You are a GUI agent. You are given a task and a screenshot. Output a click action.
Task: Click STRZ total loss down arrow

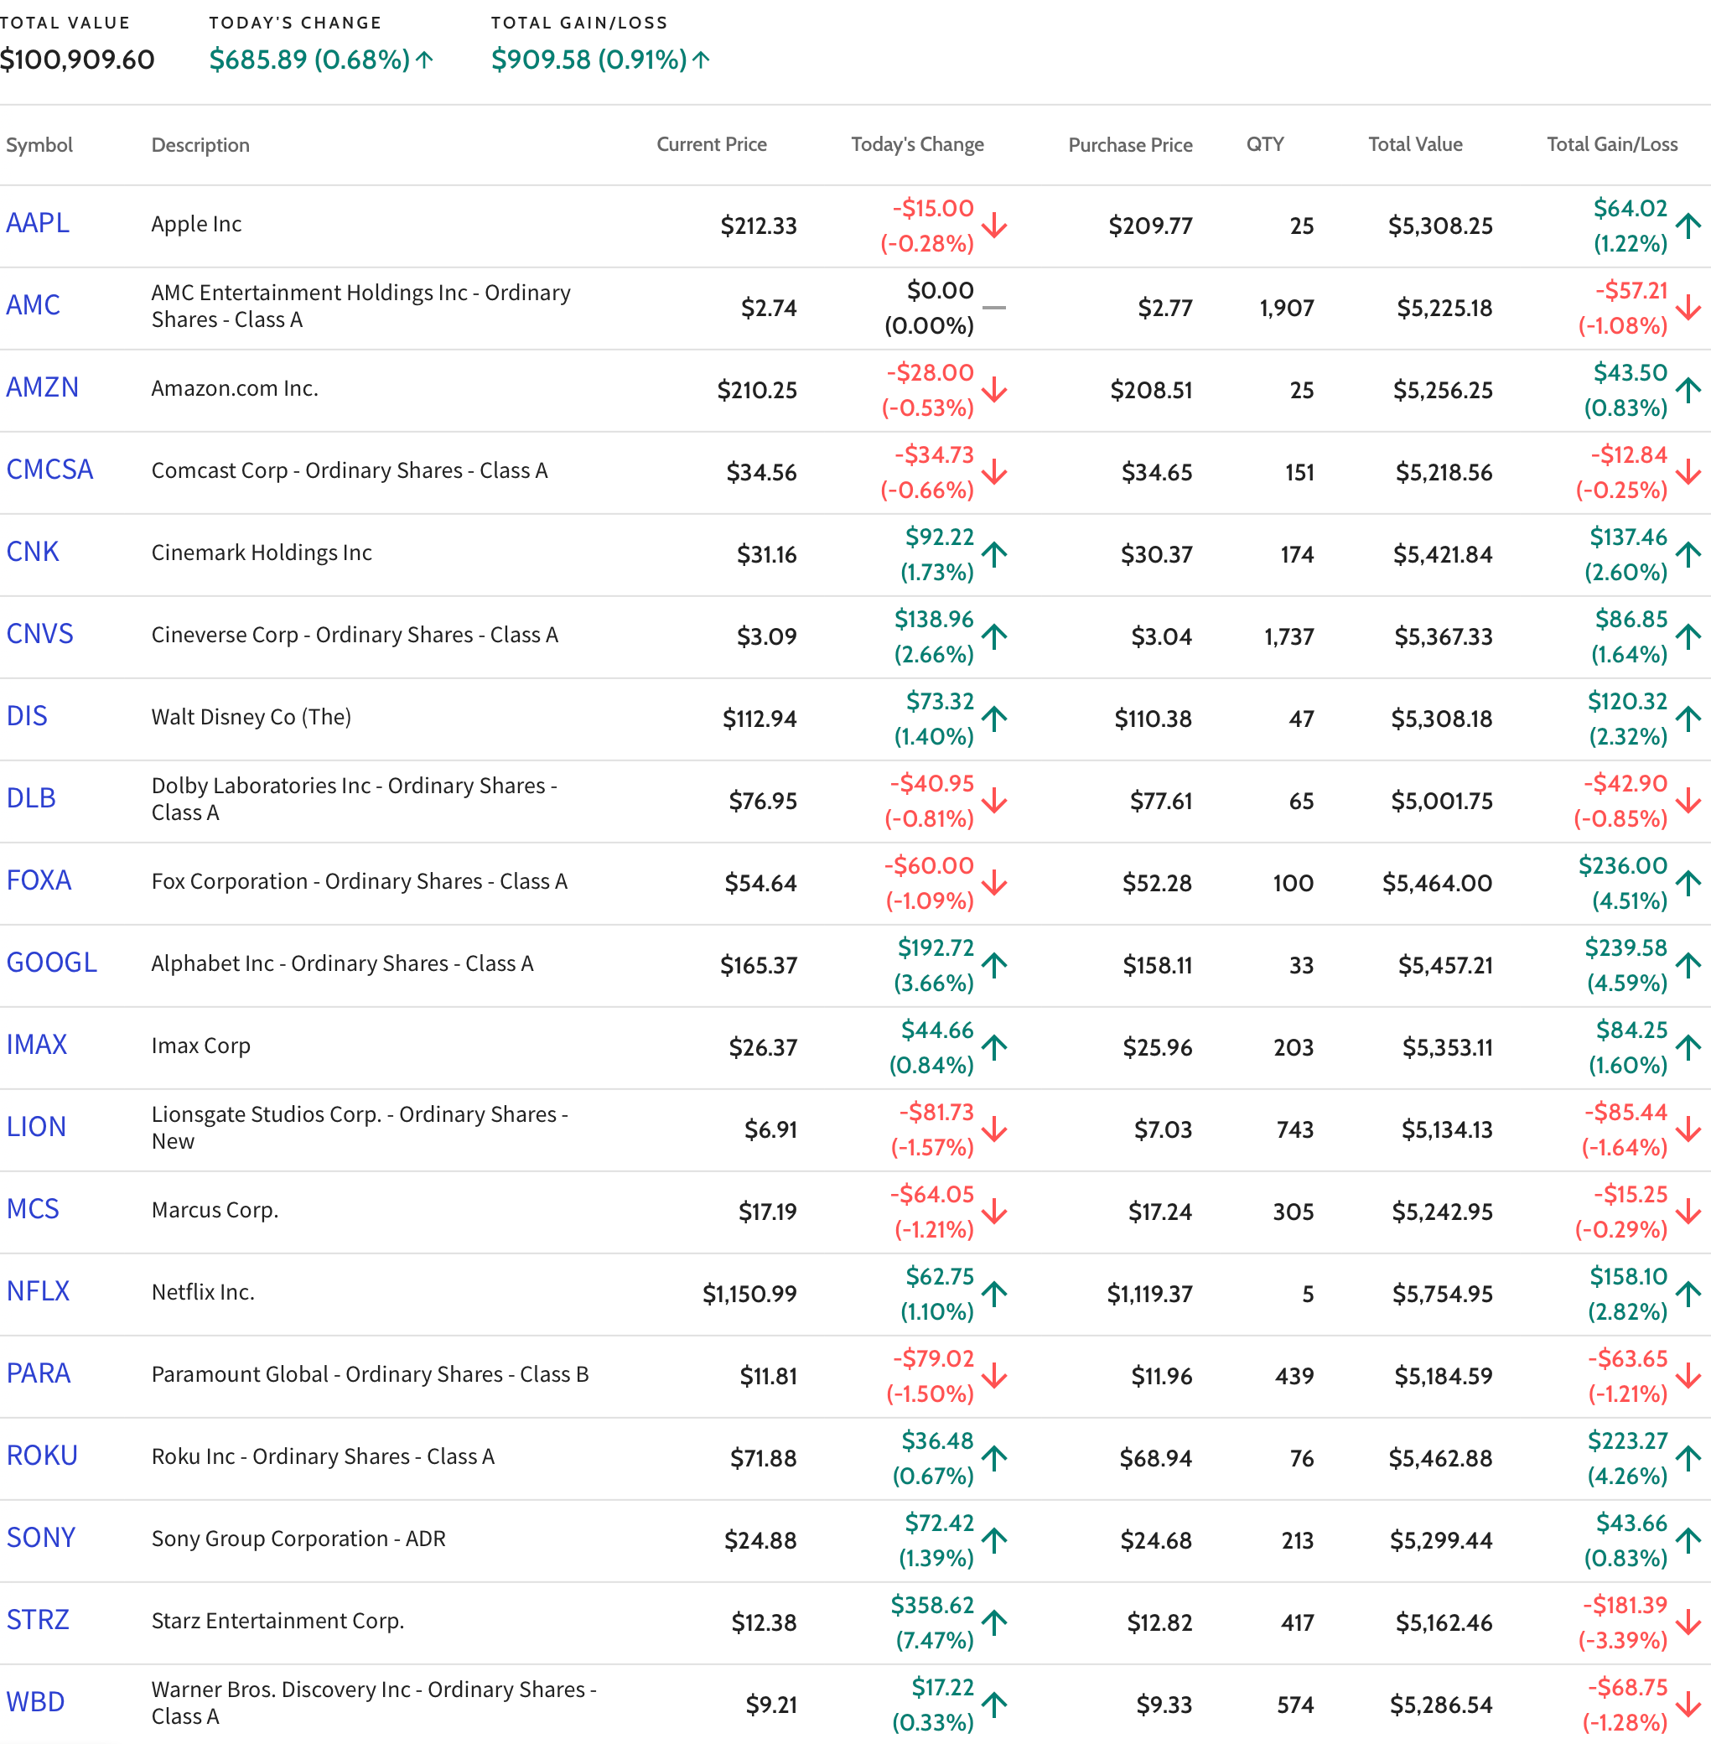[1688, 1622]
